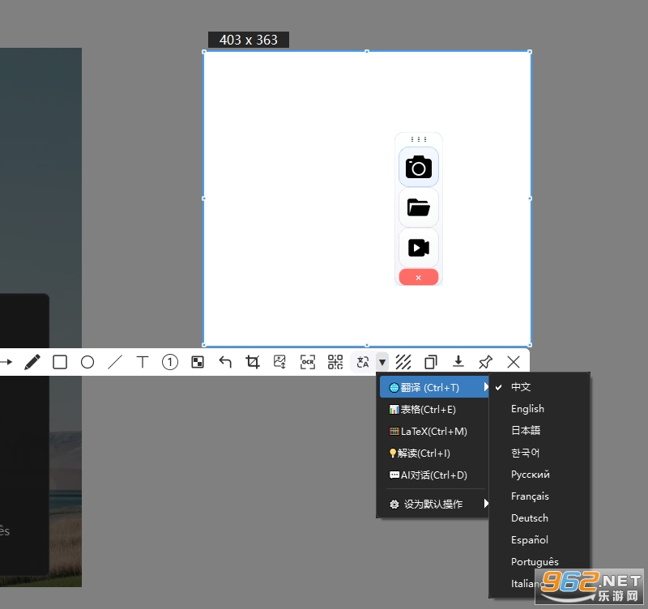
Task: Choose 翻译 (Ctrl+T) menu entry
Action: (x=434, y=387)
